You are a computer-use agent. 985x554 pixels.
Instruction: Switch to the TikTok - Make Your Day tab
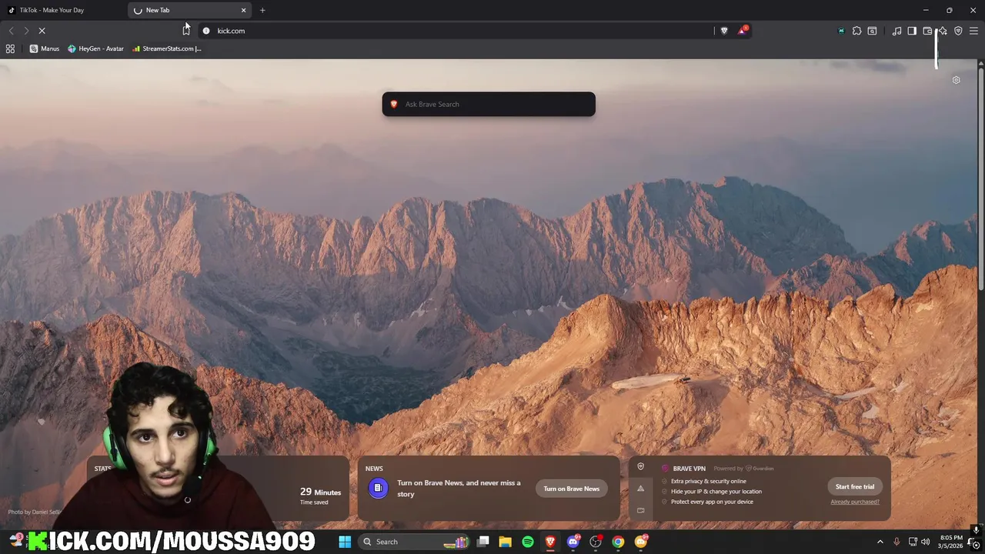(x=63, y=10)
